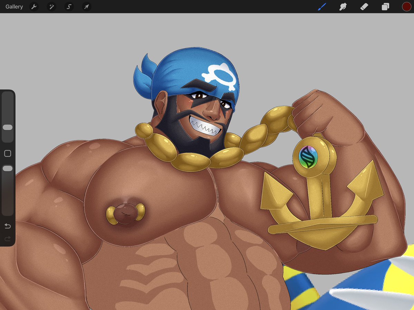The height and width of the screenshot is (310, 414).
Task: Tap the sidebar Modify square button
Action: click(x=8, y=153)
